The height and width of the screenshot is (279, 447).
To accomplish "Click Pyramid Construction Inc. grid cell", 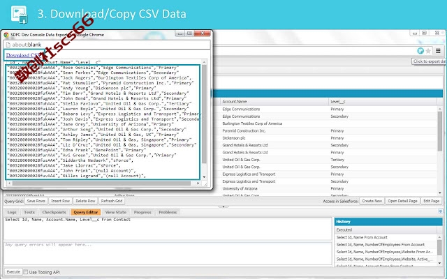I will coord(274,130).
